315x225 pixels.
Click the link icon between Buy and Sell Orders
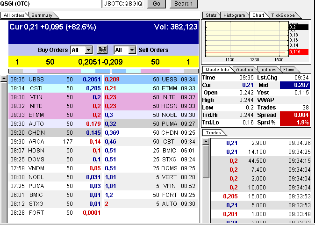[x=102, y=50]
